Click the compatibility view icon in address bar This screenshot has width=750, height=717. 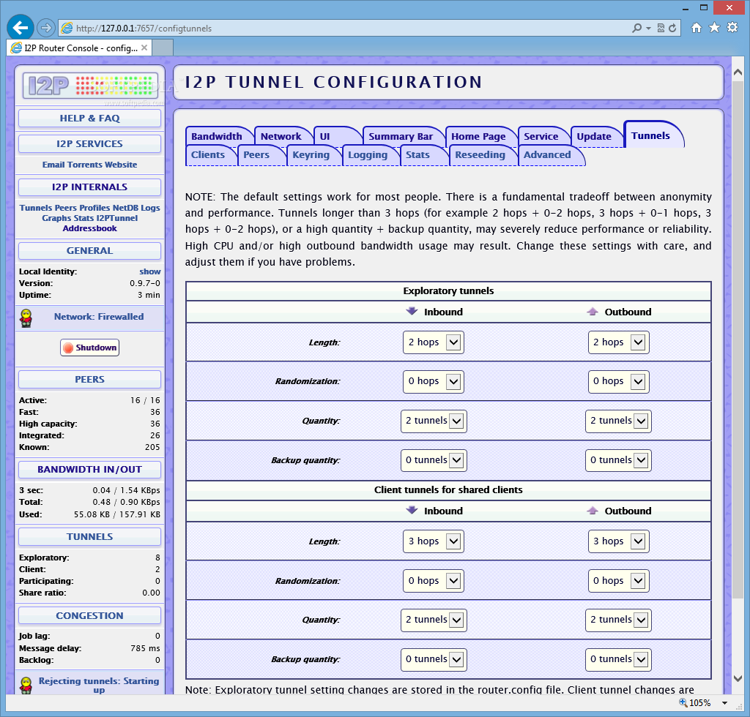click(x=661, y=28)
